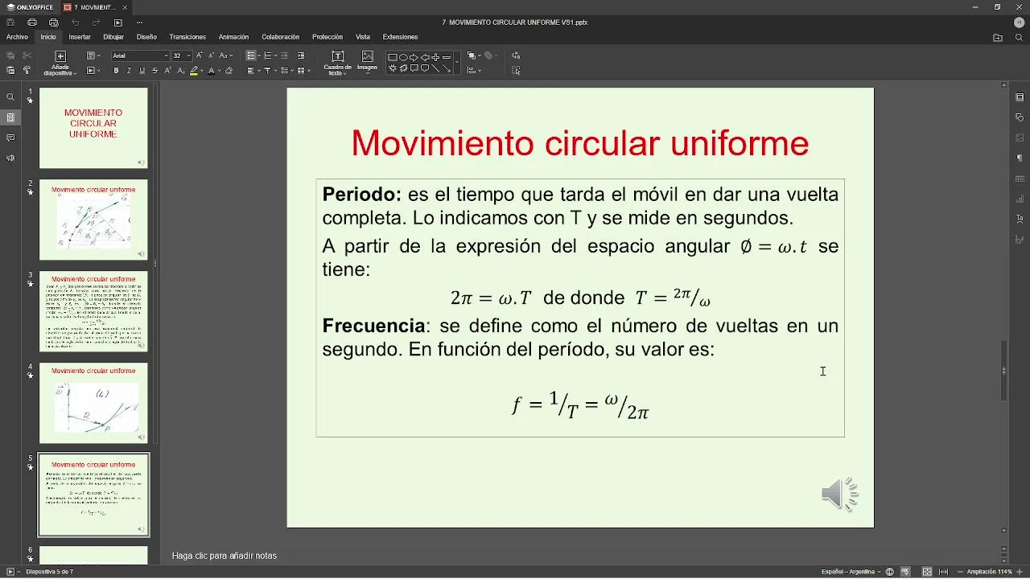The image size is (1030, 579).
Task: Open table settings in right sidebar
Action: [x=1020, y=179]
